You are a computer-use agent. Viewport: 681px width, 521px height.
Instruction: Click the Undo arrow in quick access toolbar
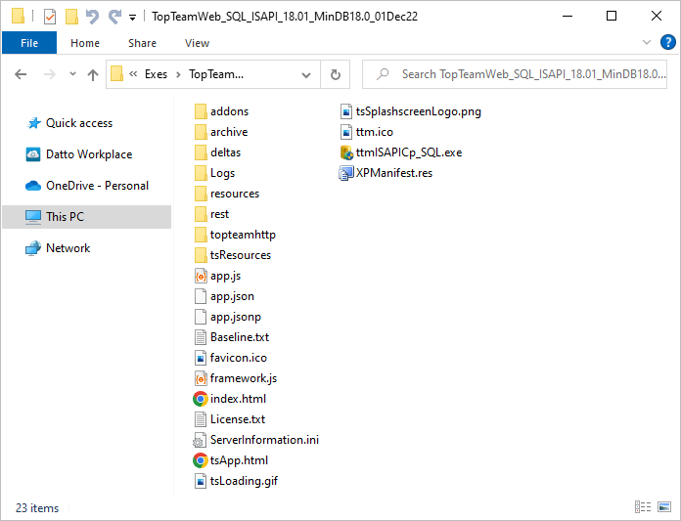92,17
